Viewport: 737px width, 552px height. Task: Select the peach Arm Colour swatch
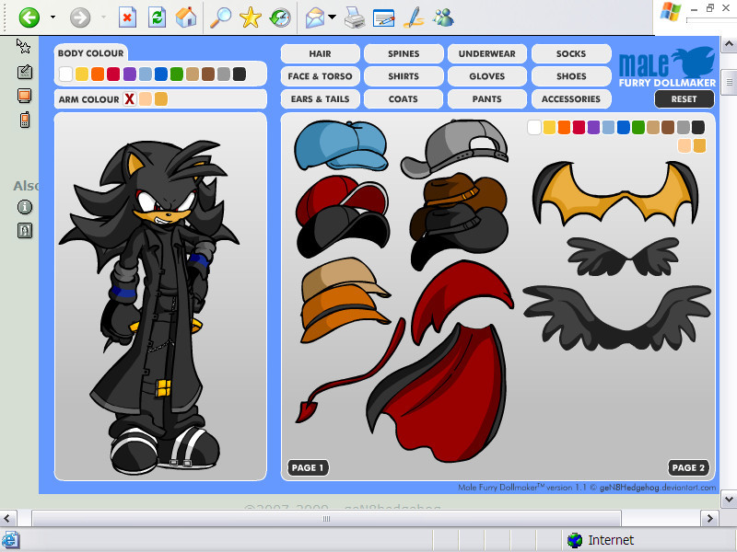[x=146, y=99]
